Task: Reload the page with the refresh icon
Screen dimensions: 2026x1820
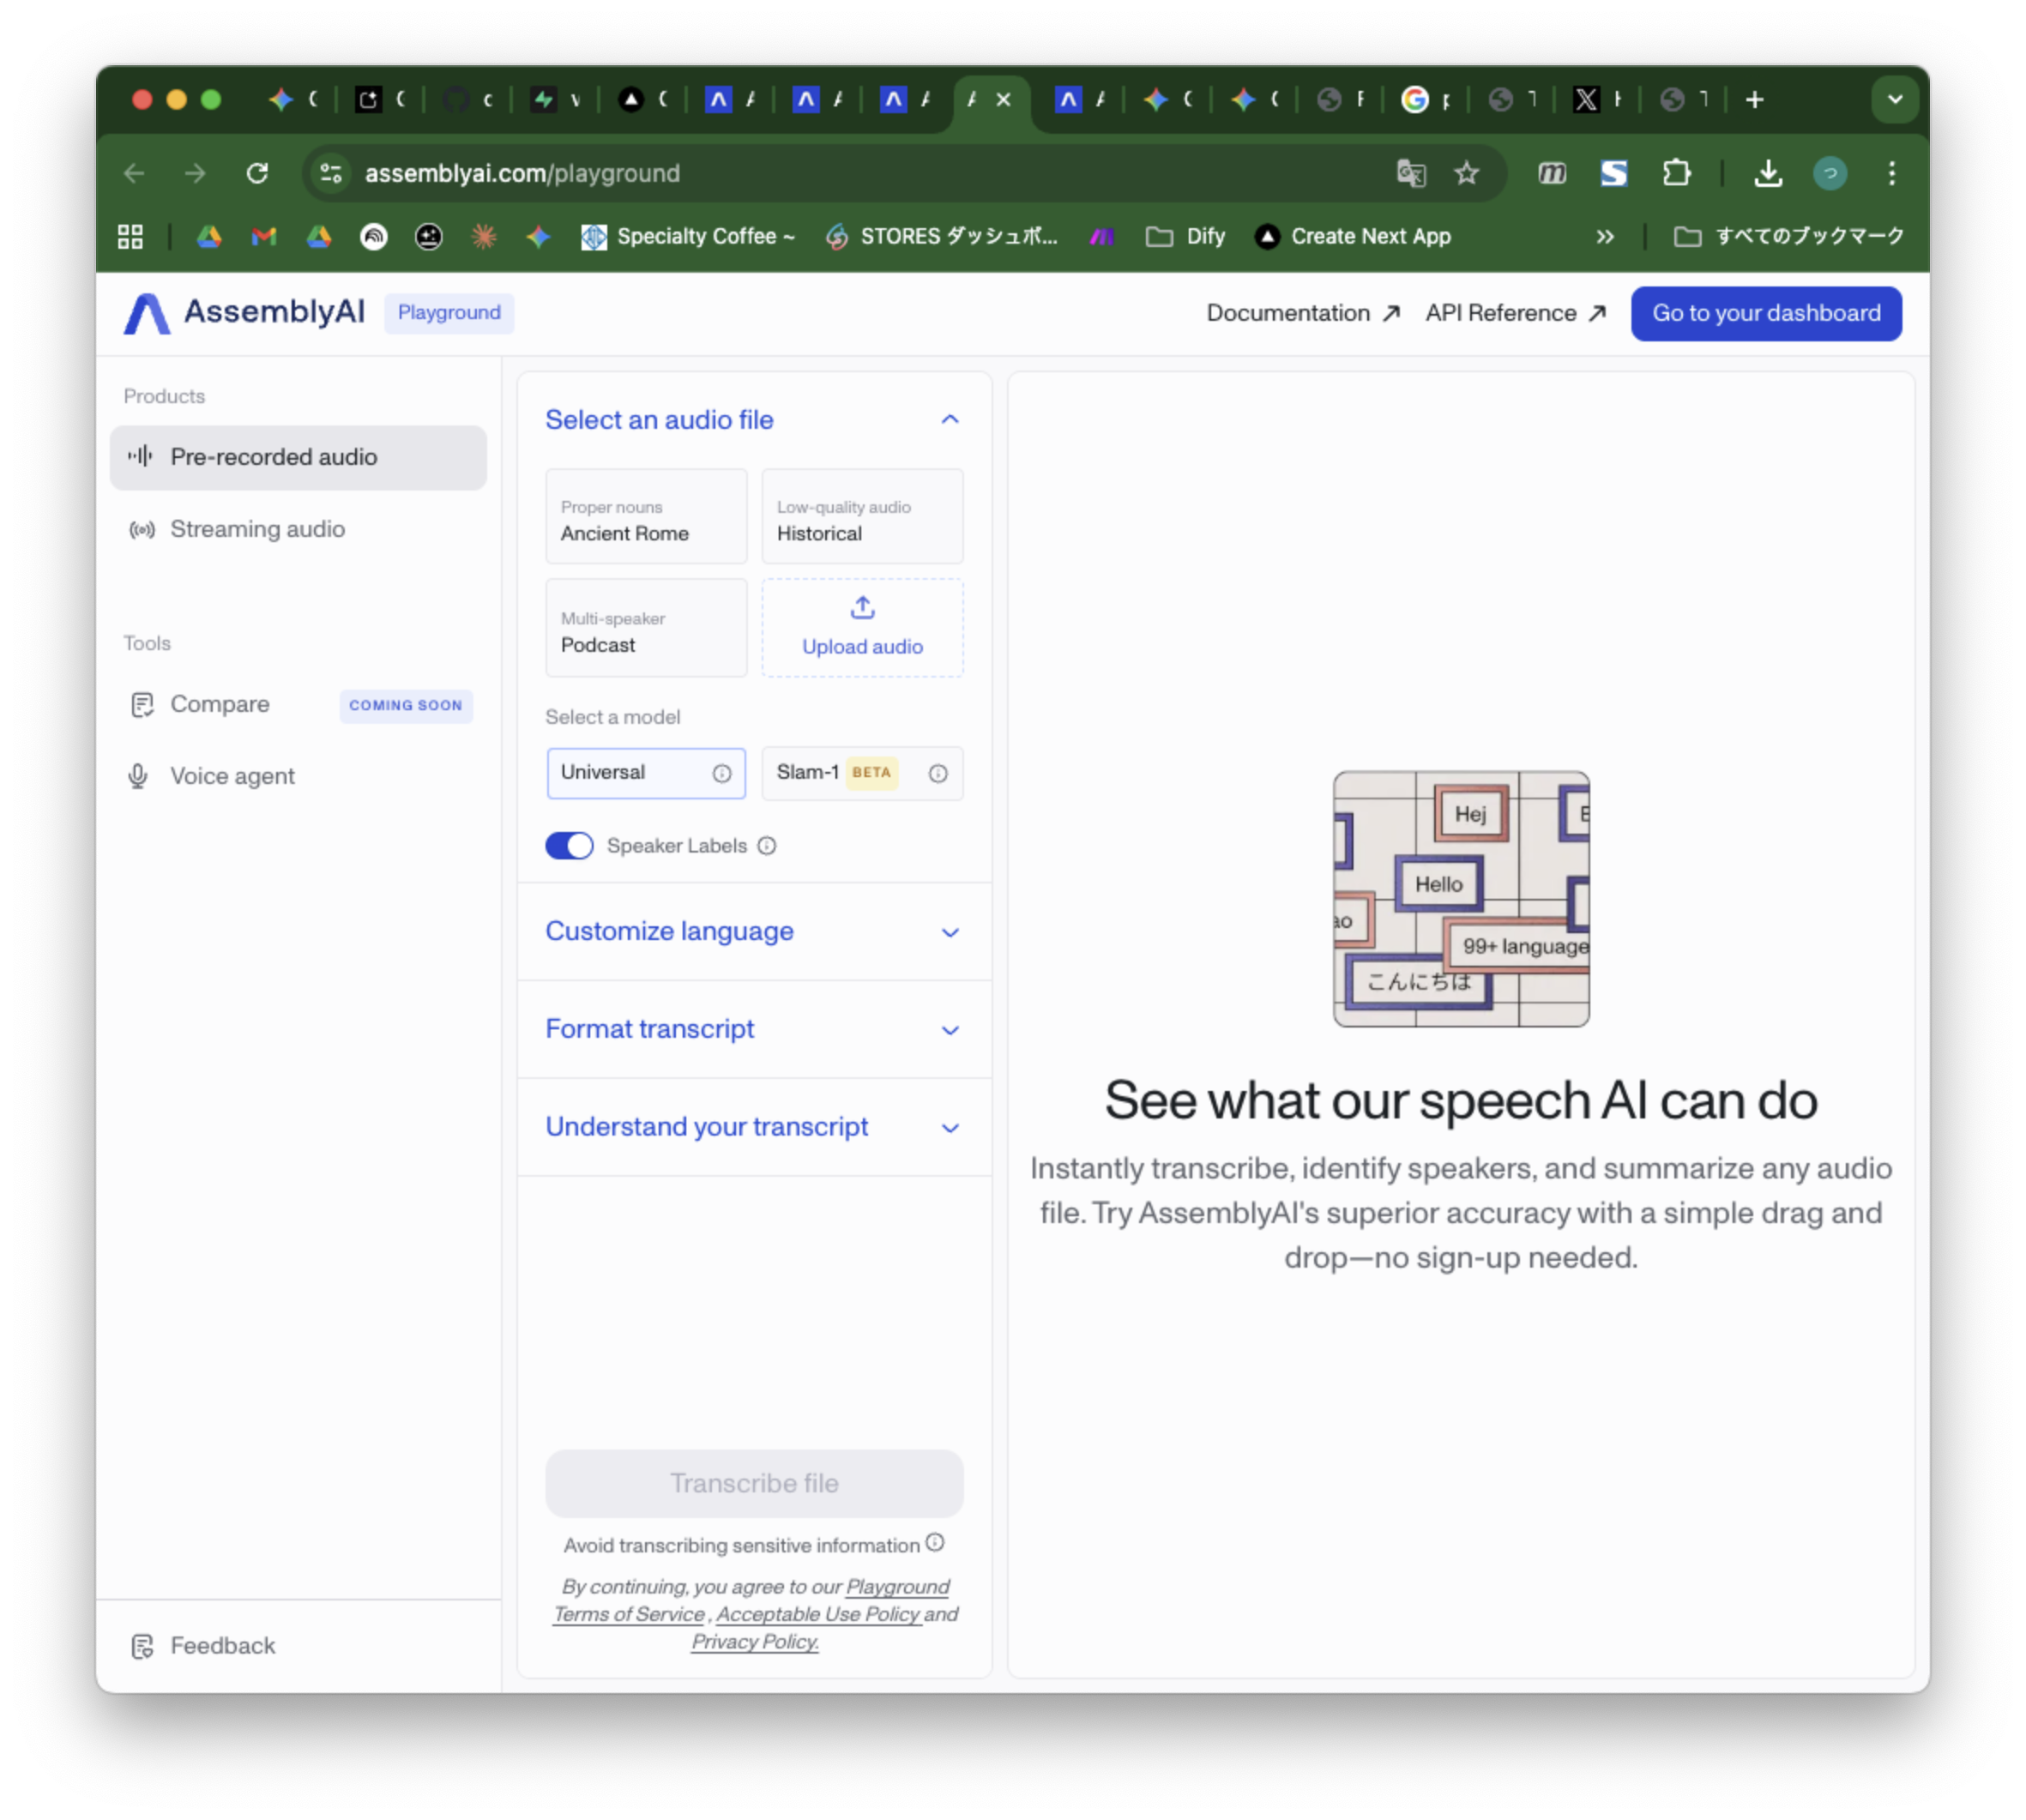Action: [x=257, y=173]
